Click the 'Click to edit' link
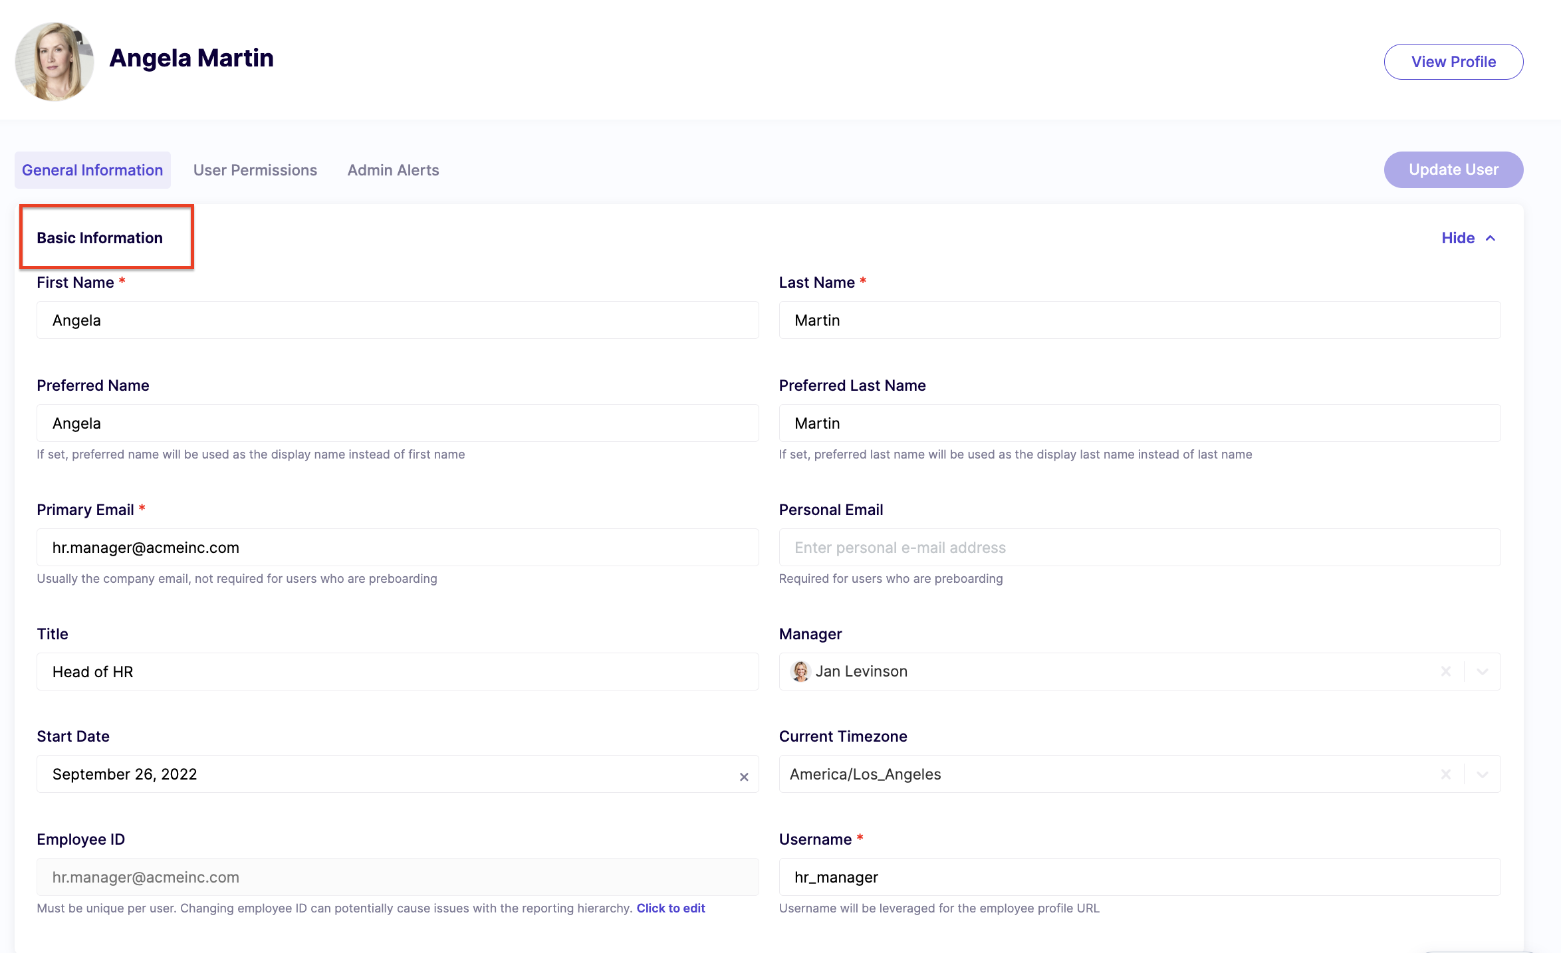The height and width of the screenshot is (953, 1561). [x=671, y=908]
